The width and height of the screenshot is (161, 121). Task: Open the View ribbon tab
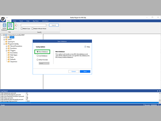pyautogui.click(x=15, y=21)
